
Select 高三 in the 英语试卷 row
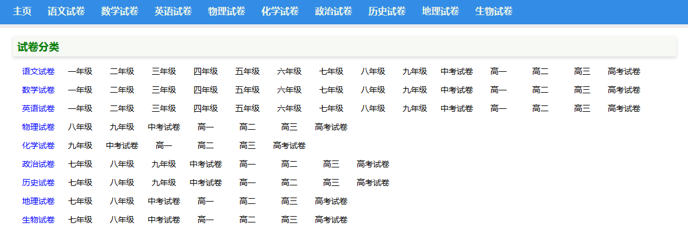pos(582,108)
